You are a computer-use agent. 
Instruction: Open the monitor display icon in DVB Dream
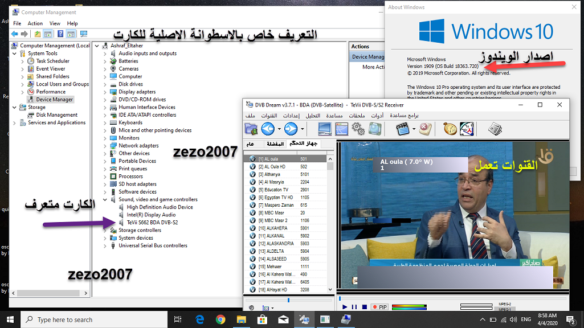tap(324, 129)
